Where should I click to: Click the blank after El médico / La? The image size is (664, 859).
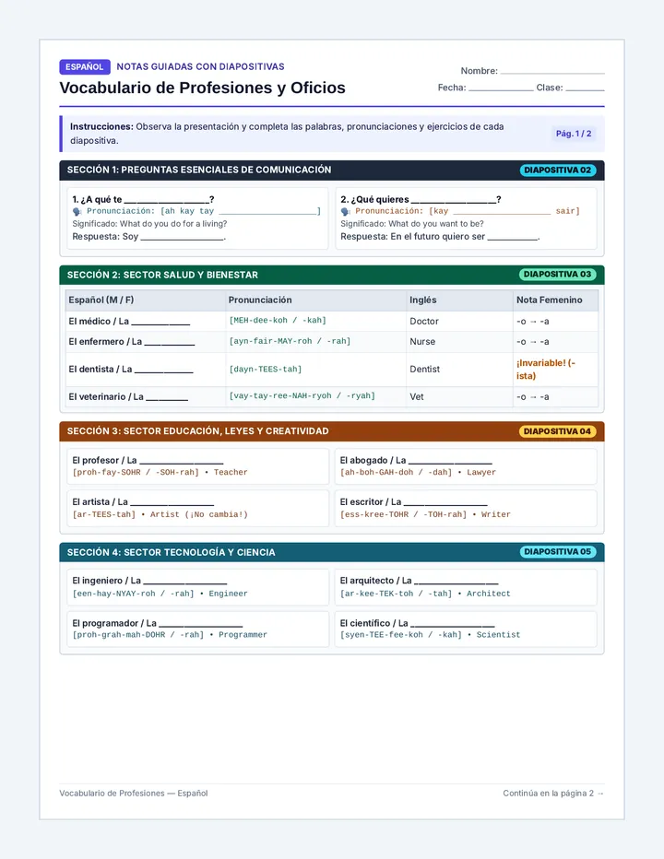160,323
